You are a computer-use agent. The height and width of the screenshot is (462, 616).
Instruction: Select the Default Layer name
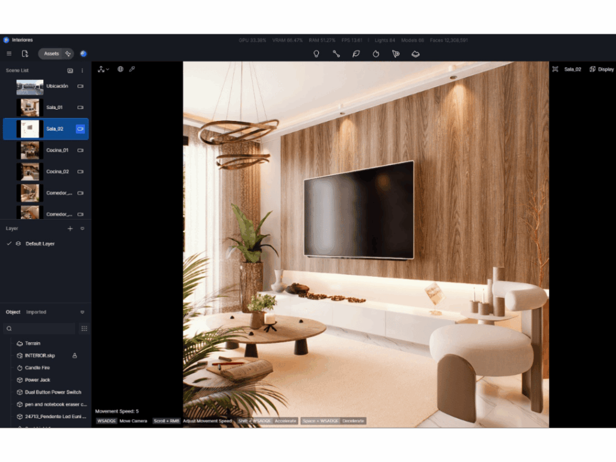click(40, 244)
